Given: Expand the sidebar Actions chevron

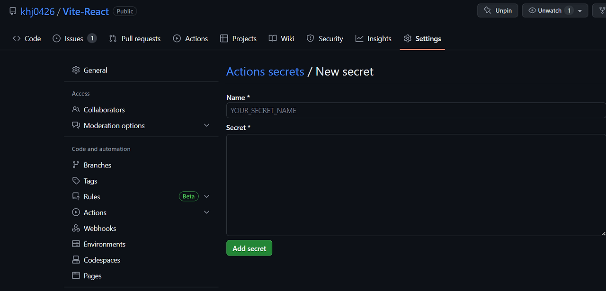Looking at the screenshot, I should pos(206,212).
